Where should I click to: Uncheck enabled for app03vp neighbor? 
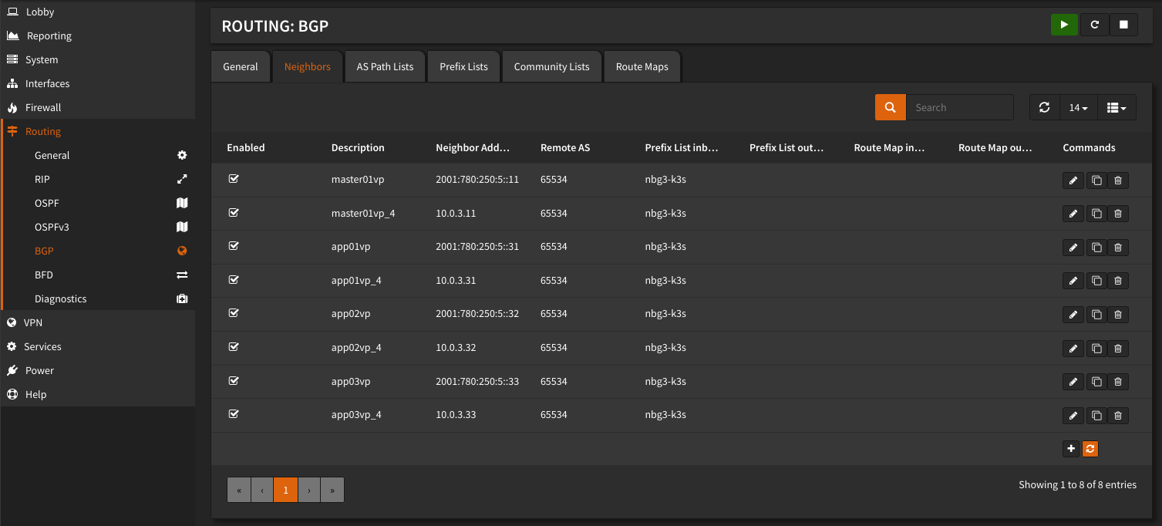[x=234, y=381]
